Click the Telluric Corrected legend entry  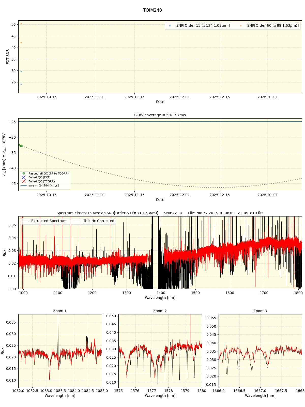[x=94, y=221]
